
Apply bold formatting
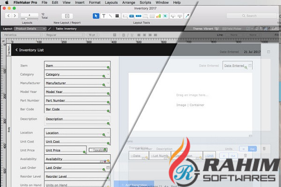[124, 35]
